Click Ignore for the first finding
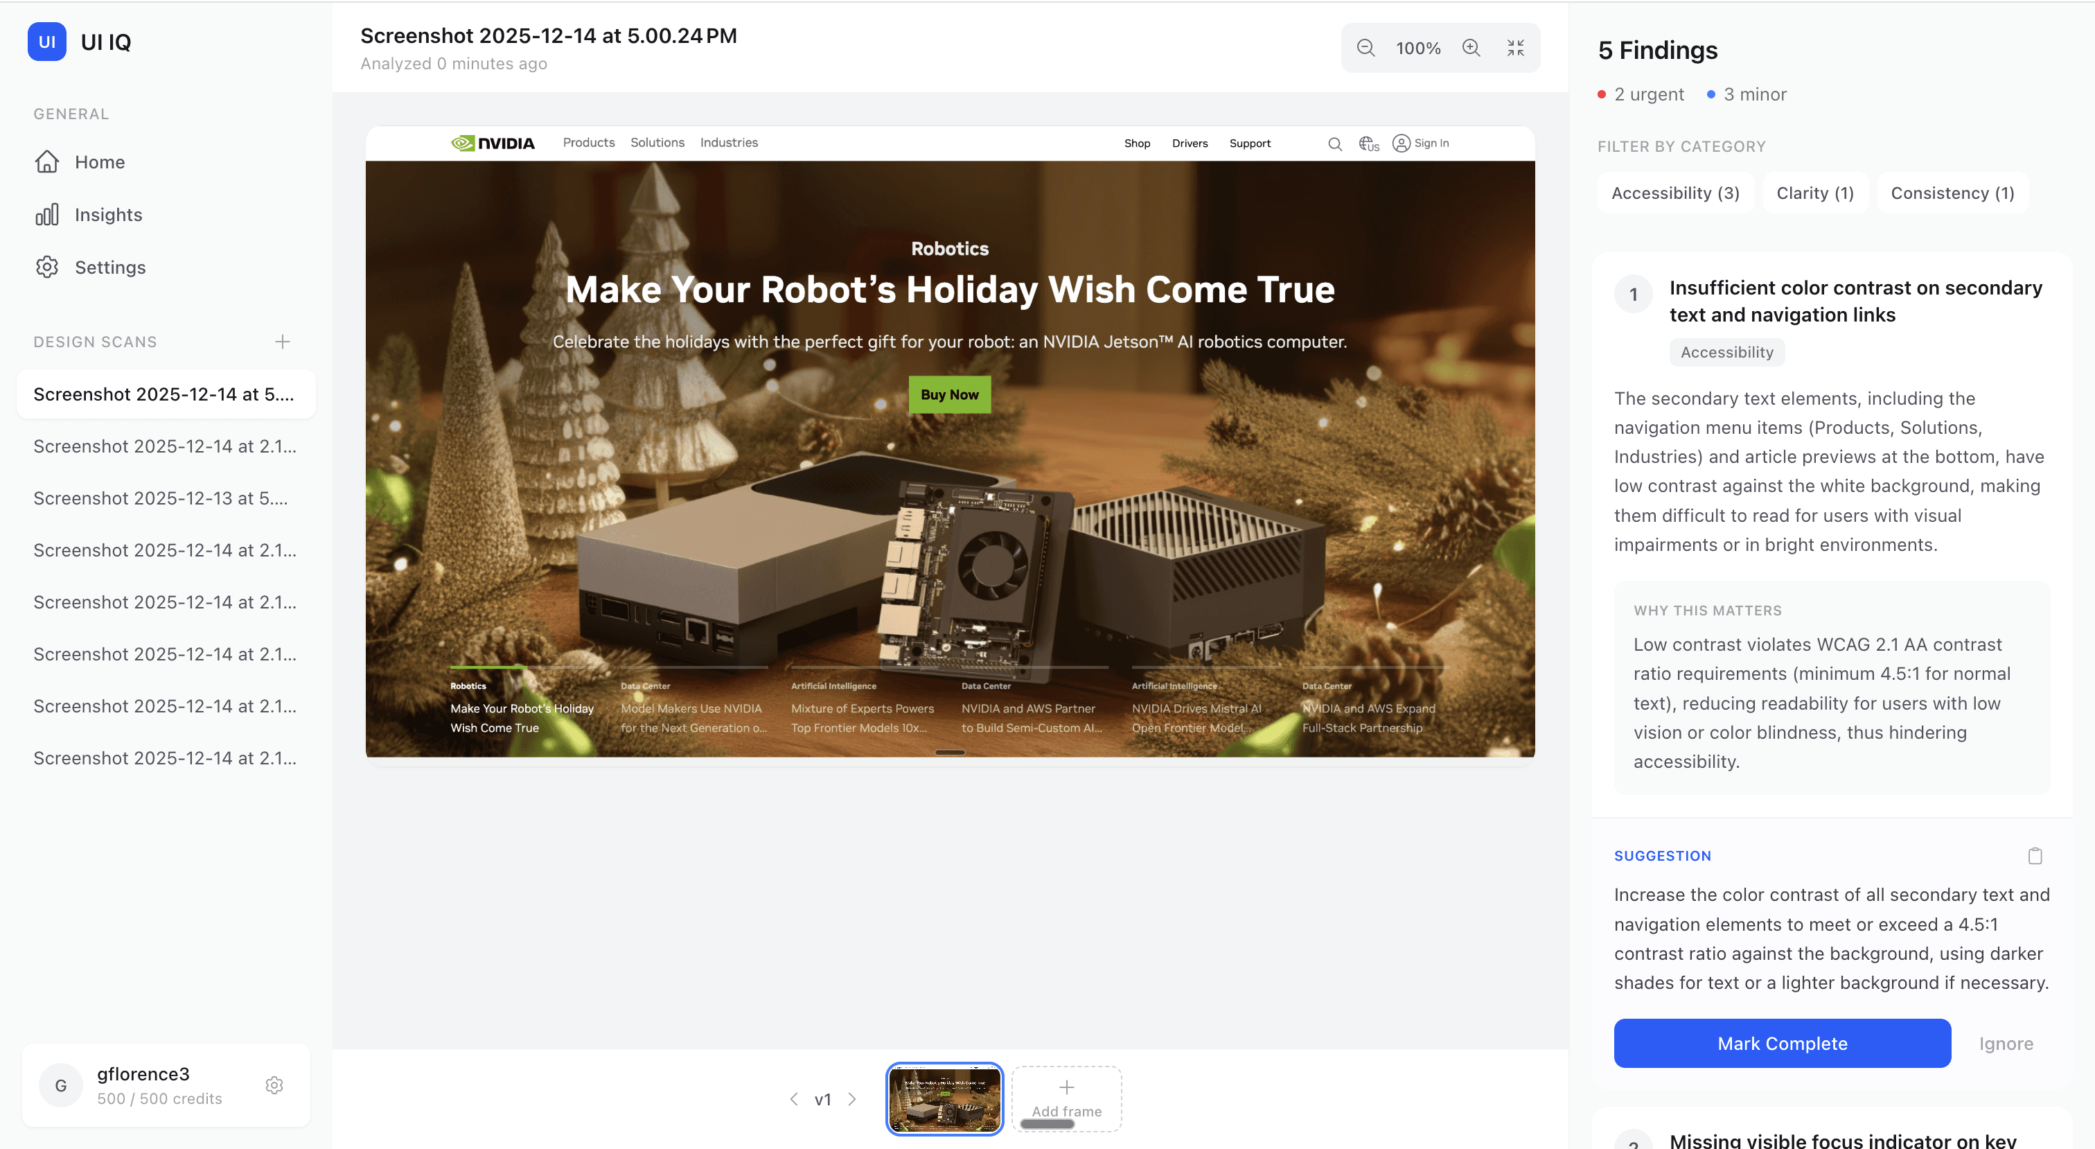This screenshot has height=1149, width=2095. click(2006, 1043)
